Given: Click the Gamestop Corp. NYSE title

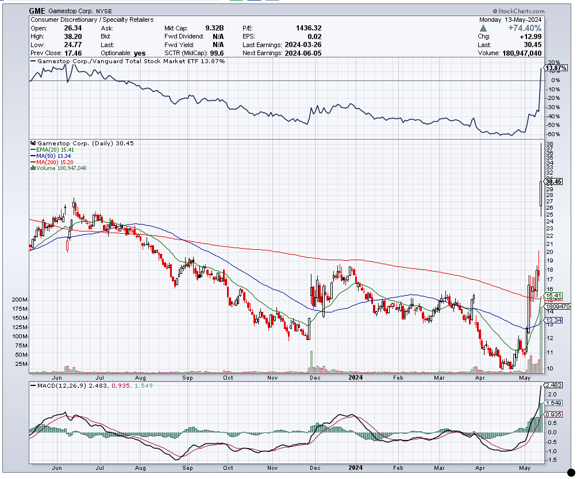Looking at the screenshot, I should pyautogui.click(x=80, y=11).
